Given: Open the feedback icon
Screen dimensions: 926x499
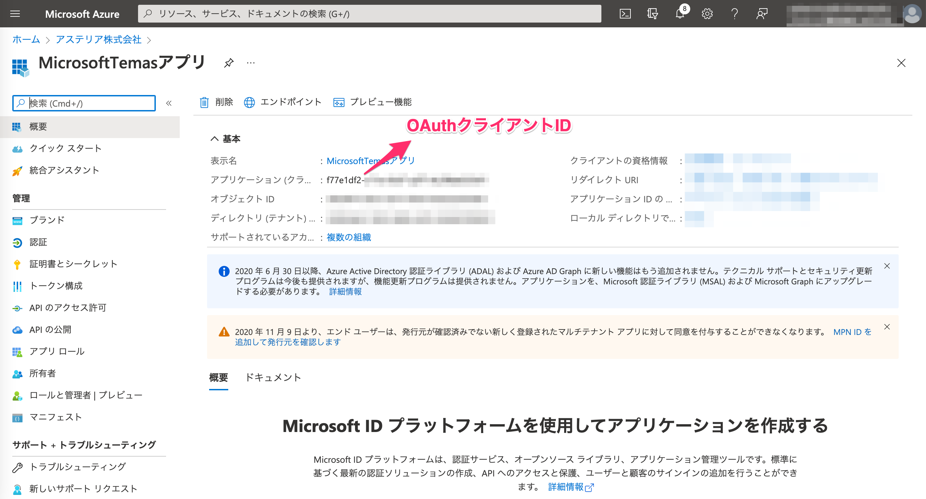Looking at the screenshot, I should point(762,14).
